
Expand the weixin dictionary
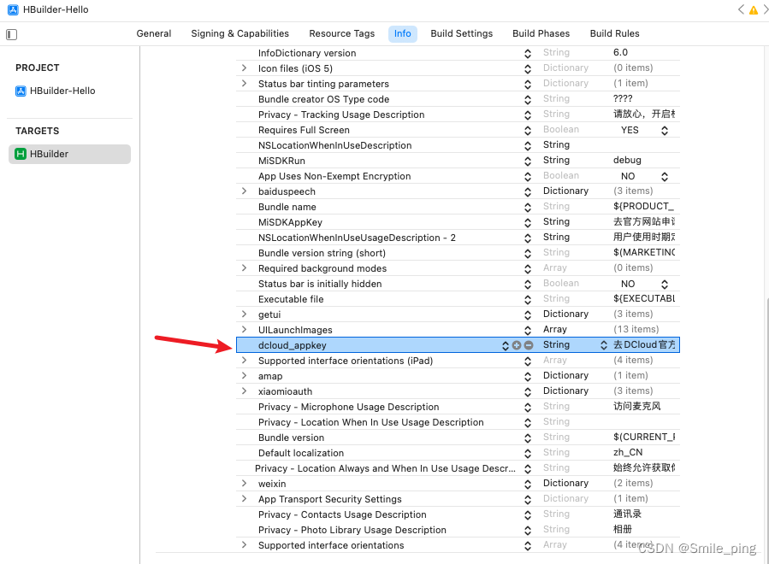click(x=245, y=484)
